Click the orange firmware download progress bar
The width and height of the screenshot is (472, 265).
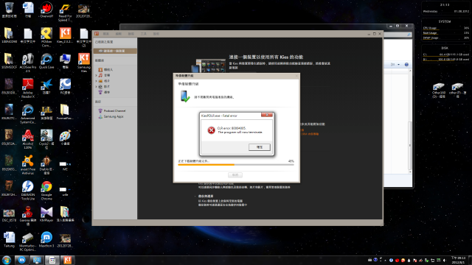(236, 165)
